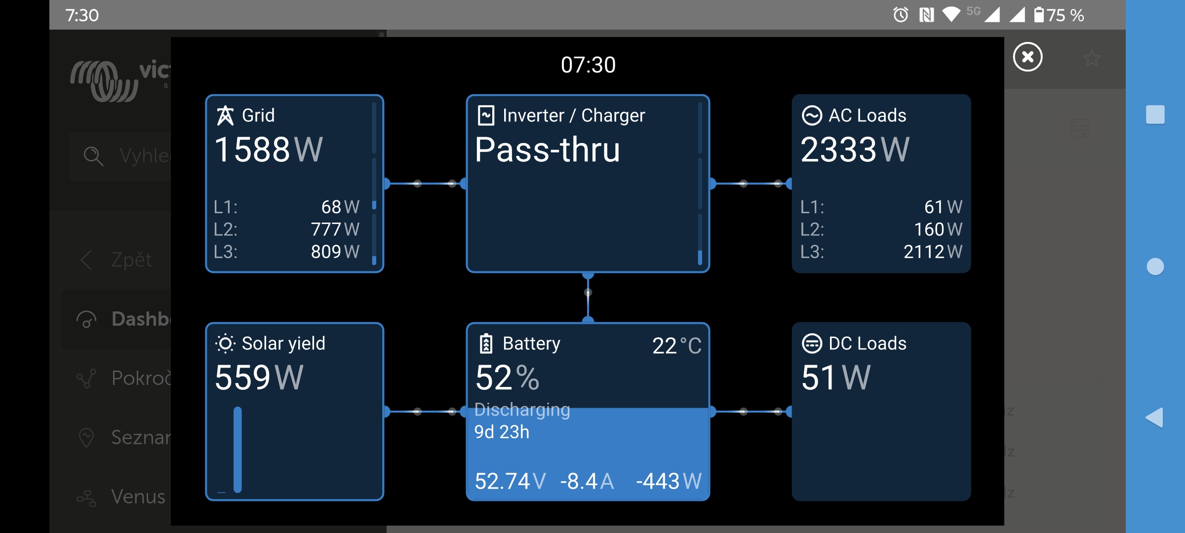The height and width of the screenshot is (533, 1185).
Task: Tap the favorite star icon
Action: [1092, 59]
